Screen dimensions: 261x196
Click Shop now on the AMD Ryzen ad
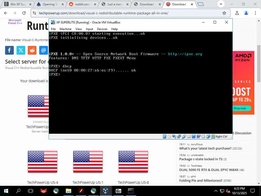(242, 108)
